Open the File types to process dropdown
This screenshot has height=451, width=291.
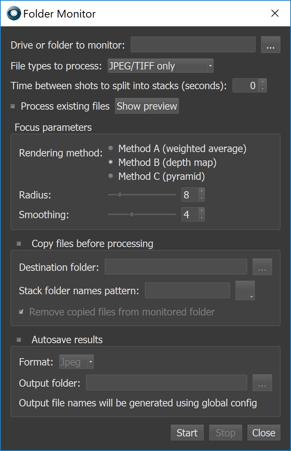[160, 66]
